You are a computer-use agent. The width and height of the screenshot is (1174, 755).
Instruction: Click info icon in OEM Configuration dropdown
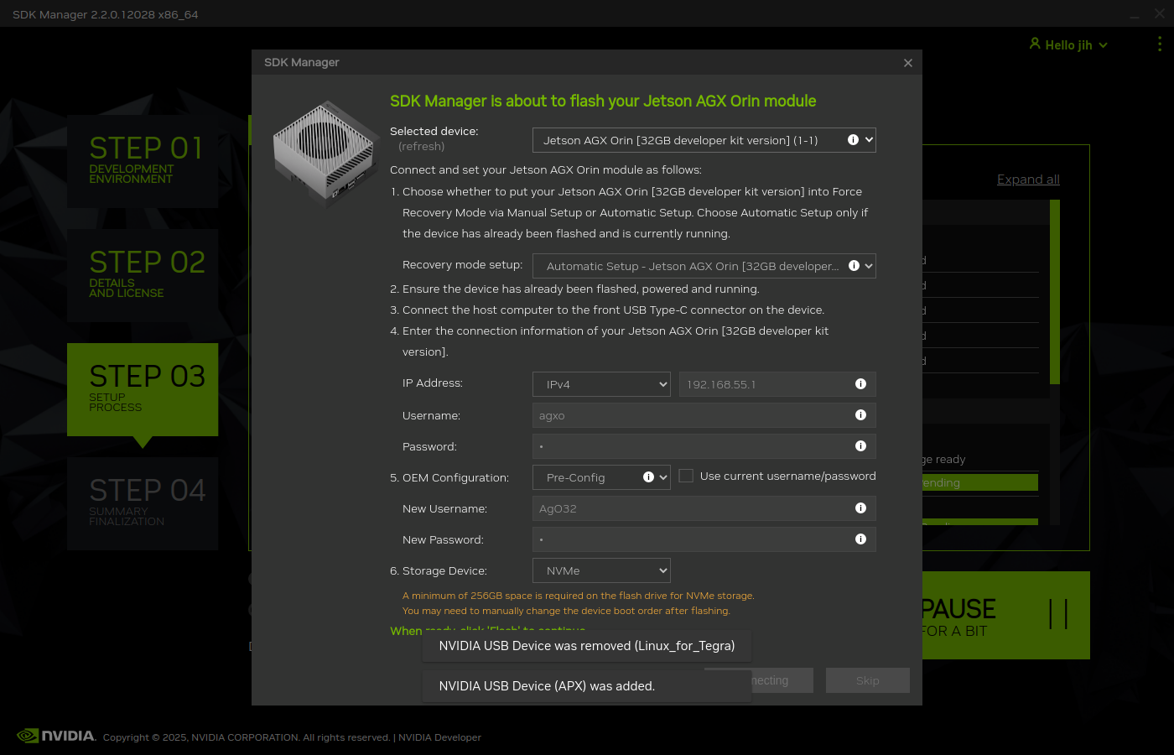pyautogui.click(x=648, y=477)
